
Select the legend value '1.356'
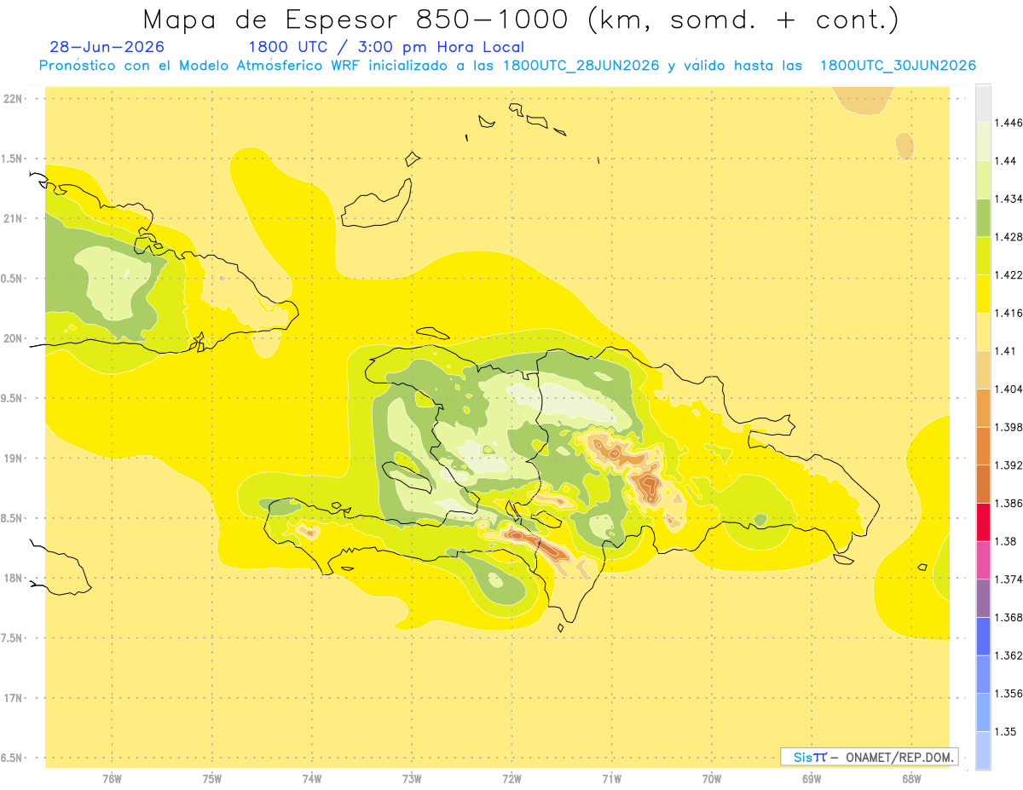click(1009, 694)
